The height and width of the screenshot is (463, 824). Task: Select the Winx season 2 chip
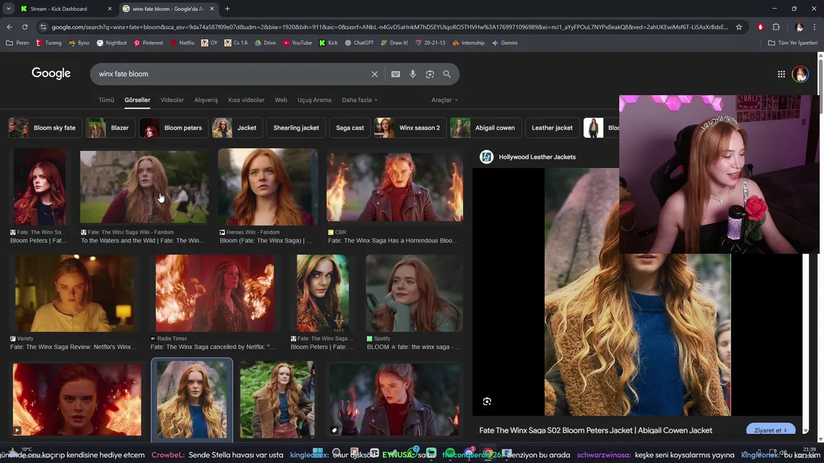tap(410, 128)
